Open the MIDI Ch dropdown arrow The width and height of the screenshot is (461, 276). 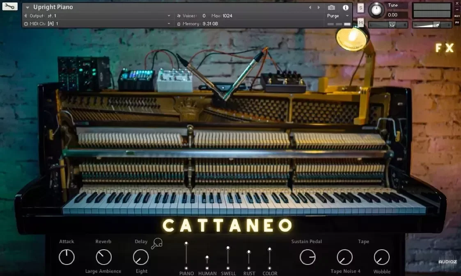pos(169,24)
